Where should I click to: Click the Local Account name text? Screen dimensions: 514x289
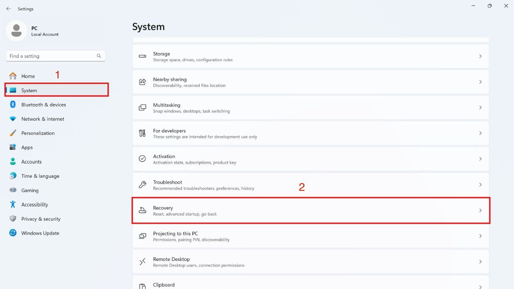pos(45,34)
